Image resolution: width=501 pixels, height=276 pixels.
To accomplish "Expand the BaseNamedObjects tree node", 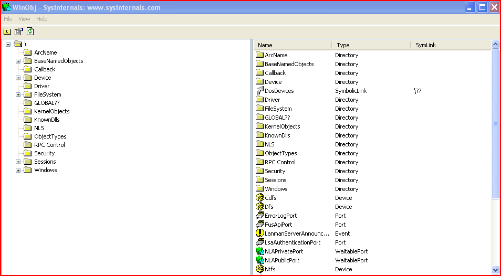I will 18,61.
